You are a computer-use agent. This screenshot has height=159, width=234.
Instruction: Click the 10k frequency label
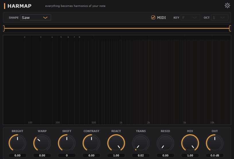212,122
